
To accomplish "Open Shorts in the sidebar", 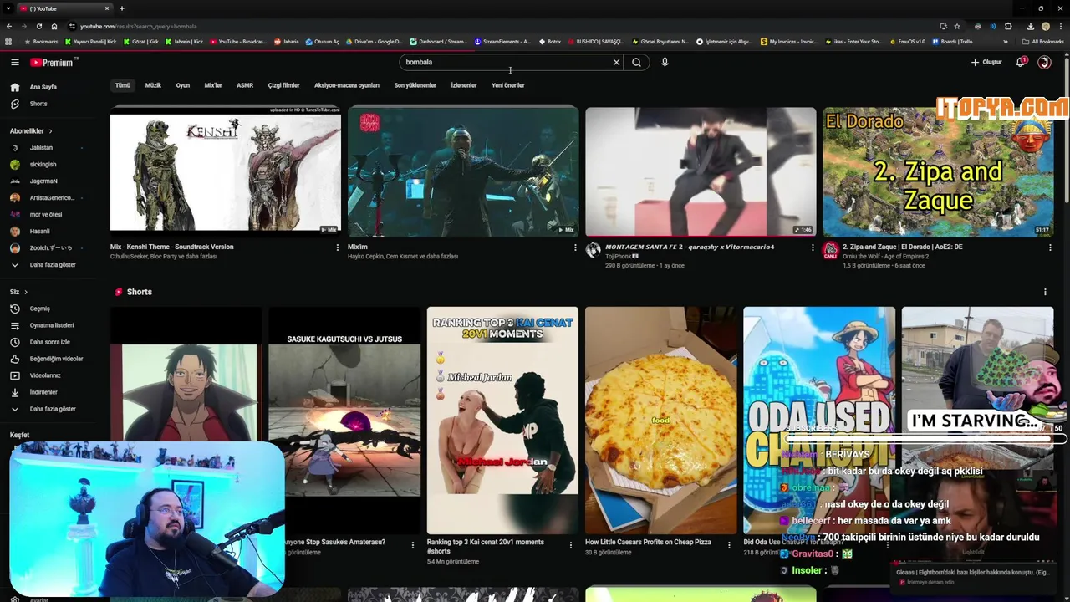I will (38, 104).
